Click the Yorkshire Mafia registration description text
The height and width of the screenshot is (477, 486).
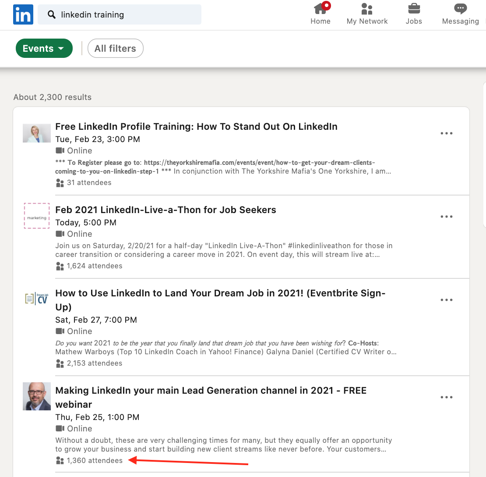[223, 167]
